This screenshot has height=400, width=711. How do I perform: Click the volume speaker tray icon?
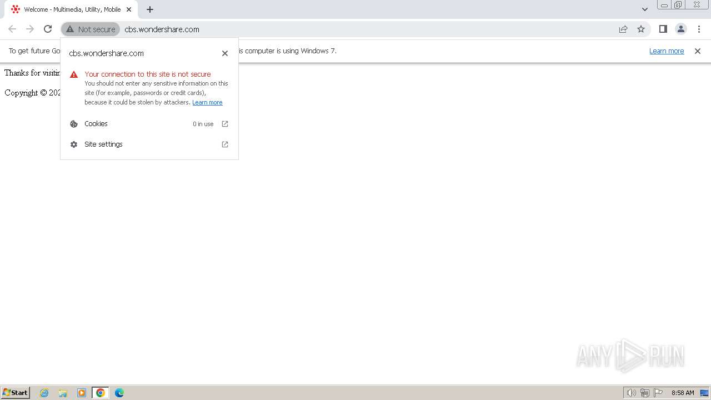[631, 393]
